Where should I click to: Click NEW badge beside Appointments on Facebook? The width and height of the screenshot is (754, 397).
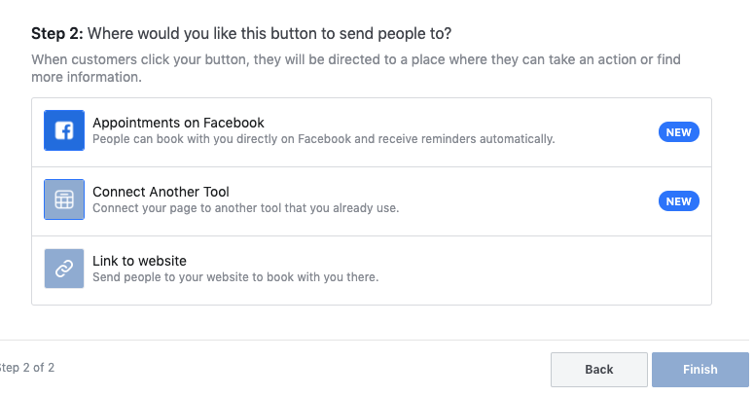coord(678,132)
